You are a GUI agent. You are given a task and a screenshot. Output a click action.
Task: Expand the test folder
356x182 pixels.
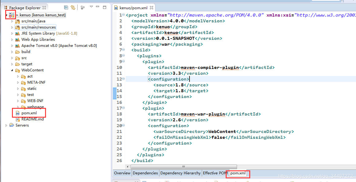(18, 95)
